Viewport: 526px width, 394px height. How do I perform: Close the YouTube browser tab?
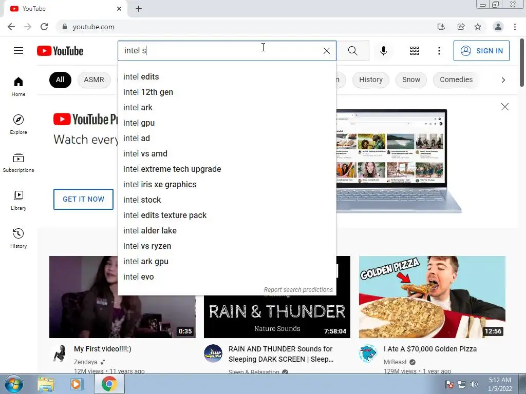click(x=119, y=9)
